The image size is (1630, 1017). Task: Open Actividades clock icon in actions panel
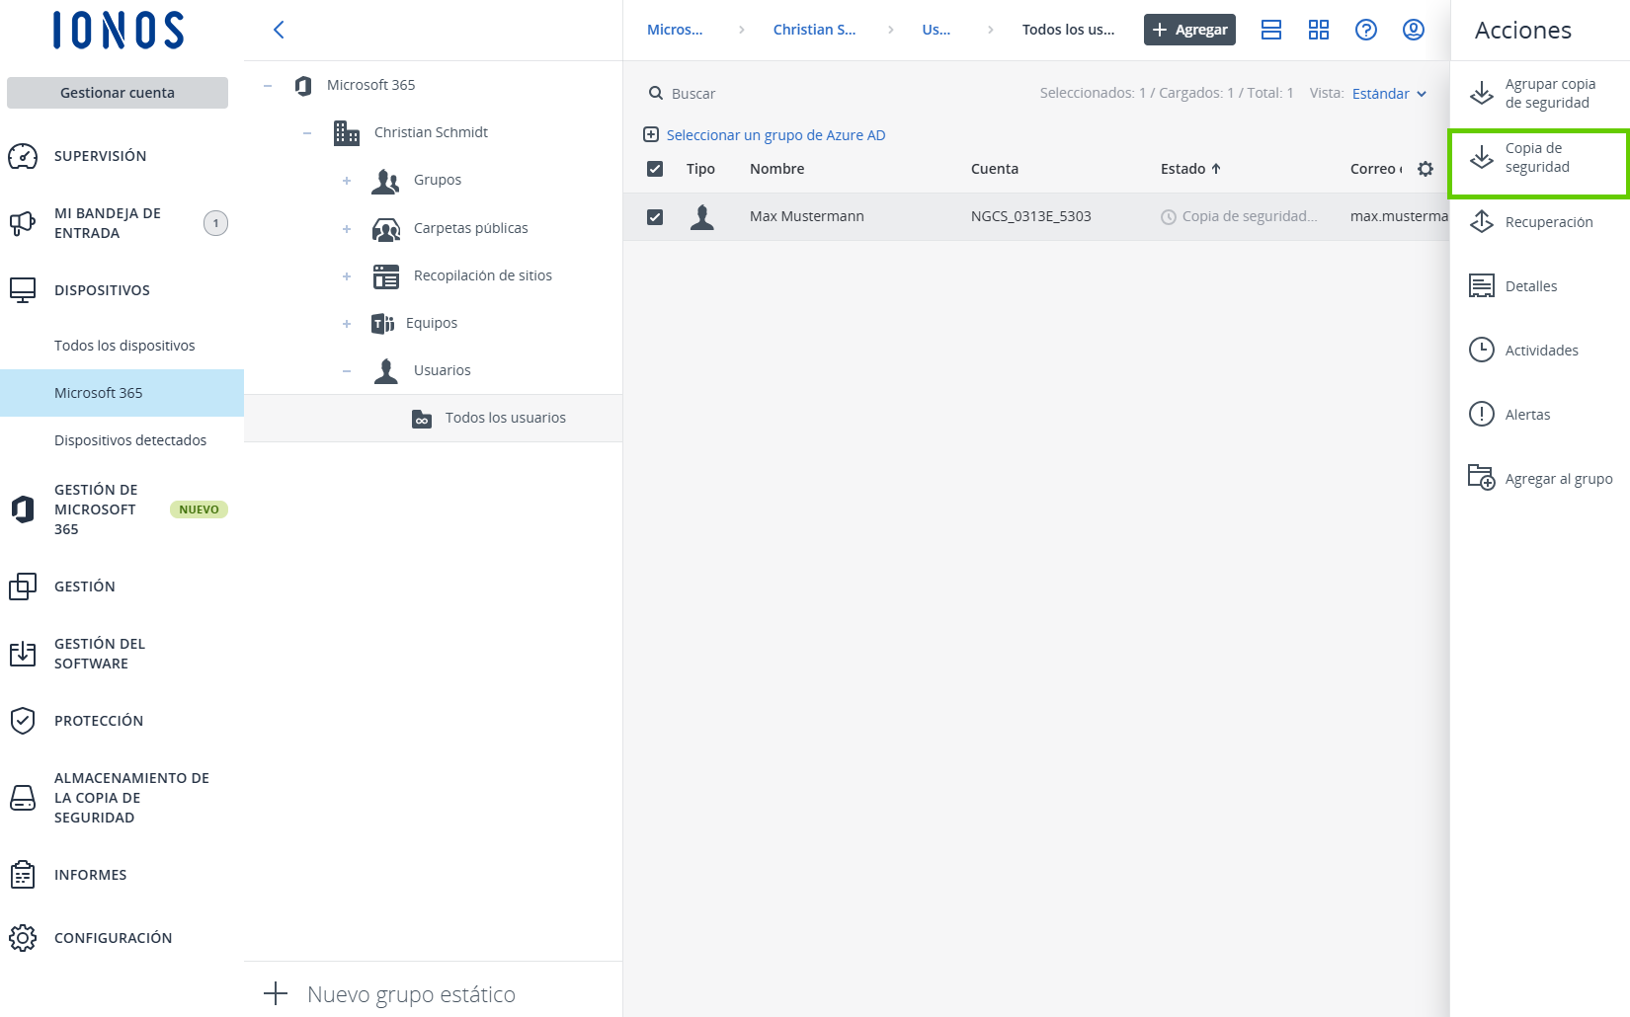pyautogui.click(x=1481, y=351)
